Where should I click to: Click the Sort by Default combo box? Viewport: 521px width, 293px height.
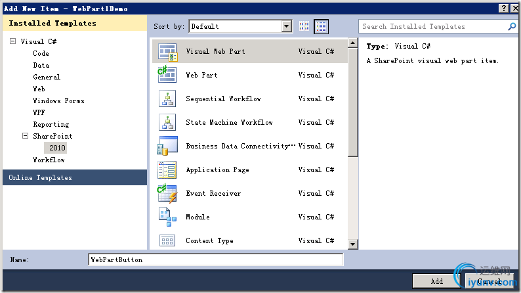(x=241, y=26)
